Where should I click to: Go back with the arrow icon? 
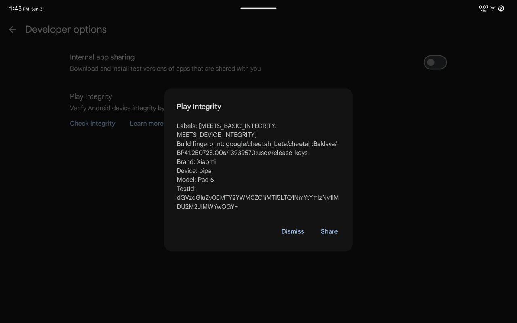(x=13, y=29)
